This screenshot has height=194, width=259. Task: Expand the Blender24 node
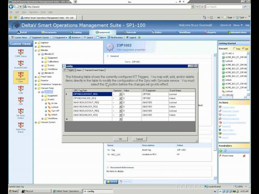(39, 73)
